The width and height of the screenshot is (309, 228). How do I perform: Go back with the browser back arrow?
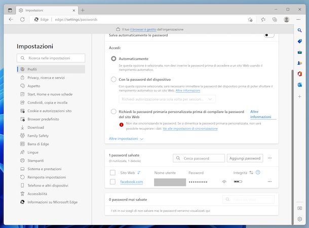[11, 19]
